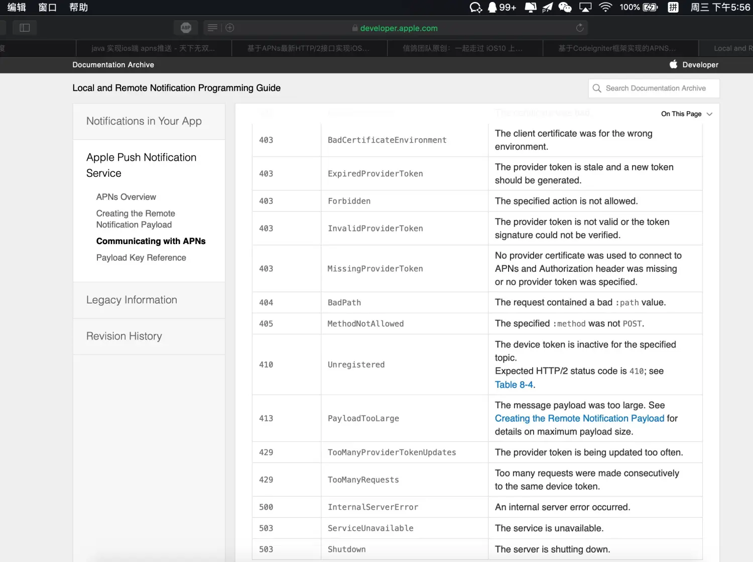Screen dimensions: 753x562
Task: Click the PayloadTooLarge cell
Action: (x=404, y=418)
